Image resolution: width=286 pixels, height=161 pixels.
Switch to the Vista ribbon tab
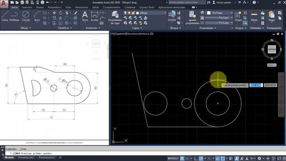coord(68,7)
